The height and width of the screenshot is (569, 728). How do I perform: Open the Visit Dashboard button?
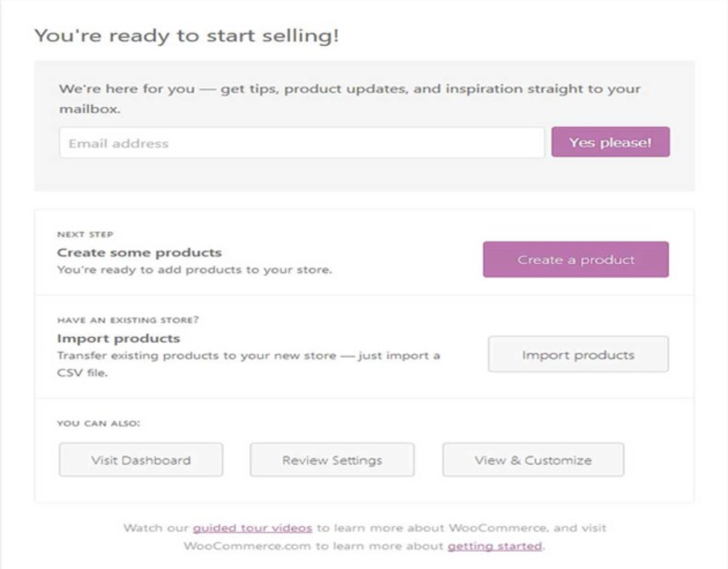point(141,460)
